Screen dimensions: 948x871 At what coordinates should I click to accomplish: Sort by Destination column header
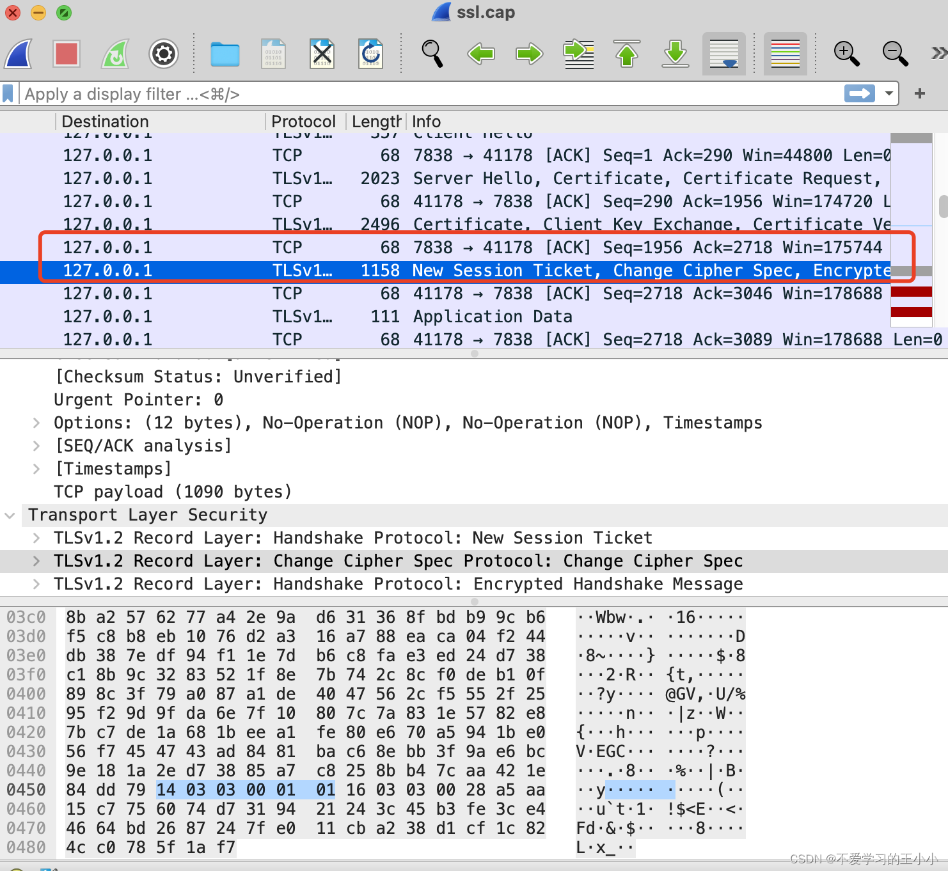(160, 122)
